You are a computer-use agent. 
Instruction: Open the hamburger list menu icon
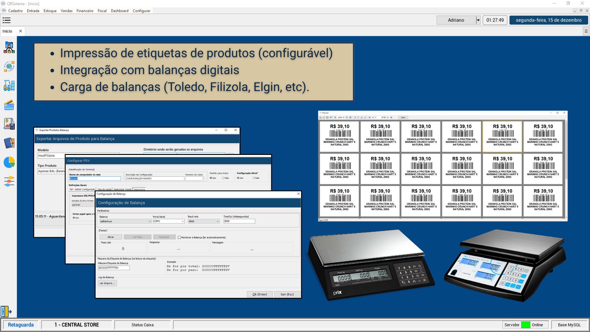pyautogui.click(x=6, y=20)
